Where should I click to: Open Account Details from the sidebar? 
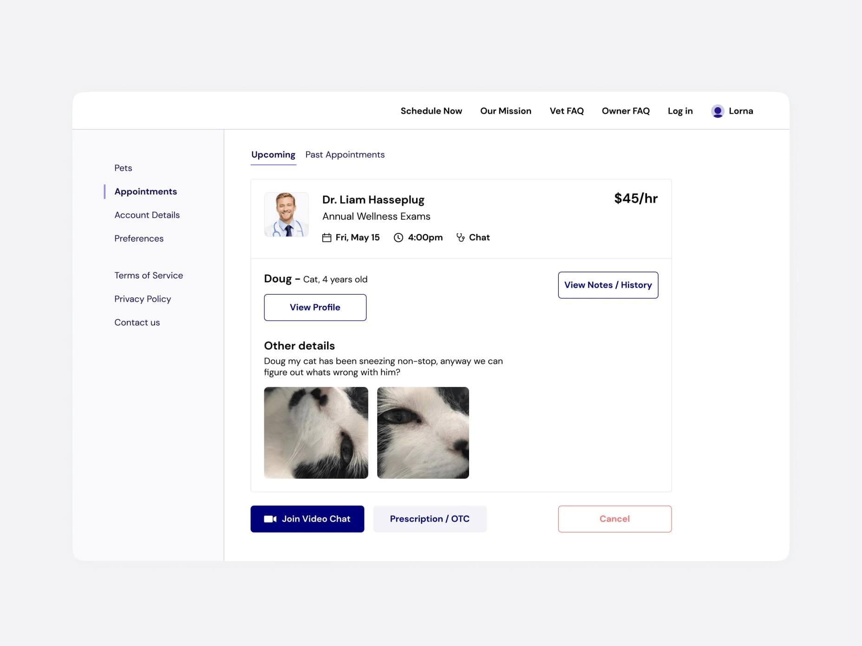147,215
